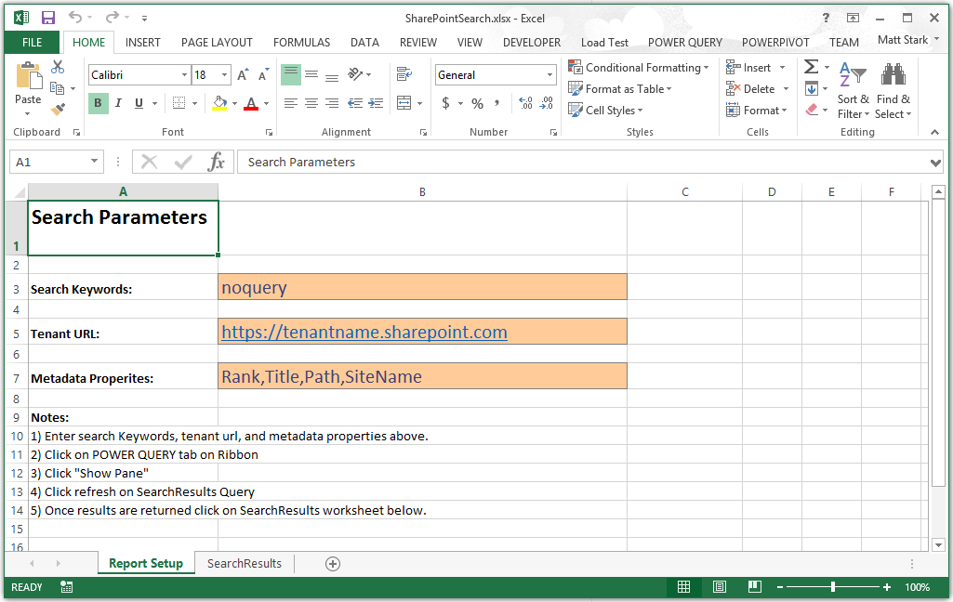Apply red Font Color swatch
The image size is (953, 602).
[x=251, y=103]
